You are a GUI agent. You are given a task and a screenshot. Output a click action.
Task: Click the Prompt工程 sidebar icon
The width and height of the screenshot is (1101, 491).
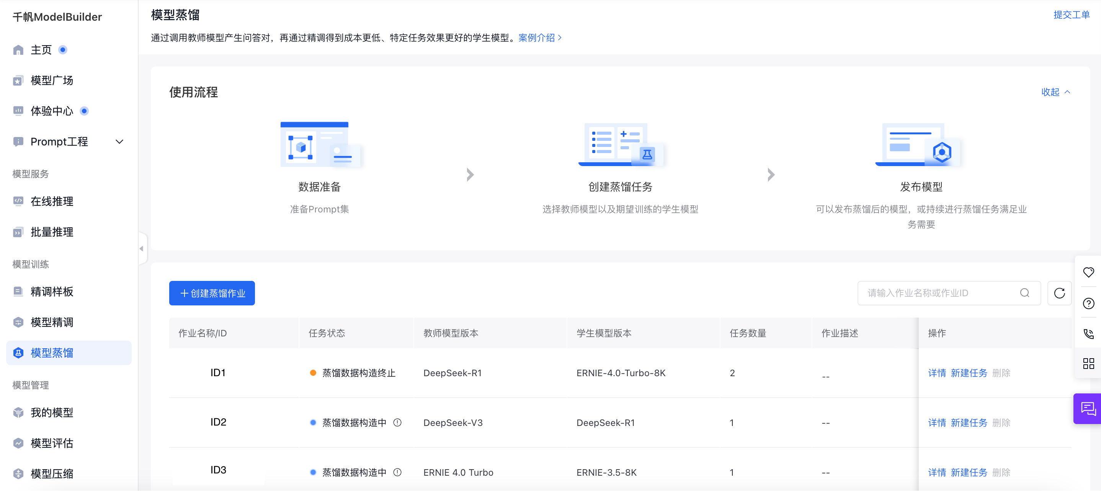click(x=18, y=142)
